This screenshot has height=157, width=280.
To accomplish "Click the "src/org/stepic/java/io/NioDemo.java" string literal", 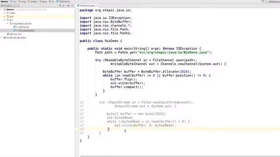I will 173,52.
